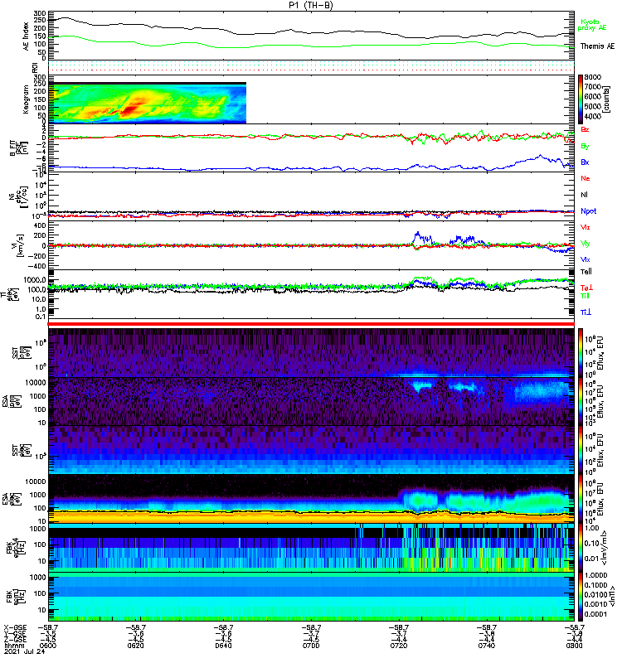Click the "AE Index" y-axis label
This screenshot has height=663, width=622.
[x=27, y=36]
